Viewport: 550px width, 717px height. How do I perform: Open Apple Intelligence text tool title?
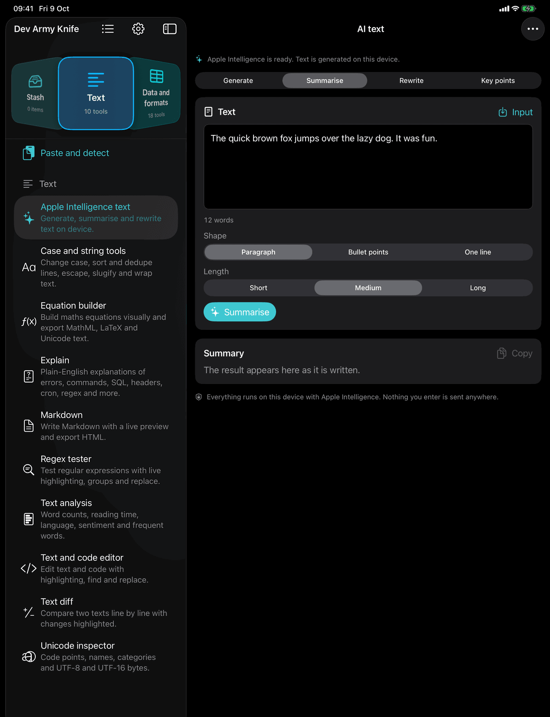pos(85,207)
